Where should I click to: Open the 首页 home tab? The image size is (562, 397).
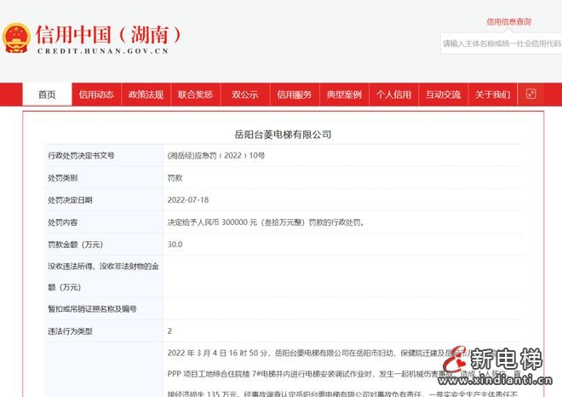[x=47, y=95]
